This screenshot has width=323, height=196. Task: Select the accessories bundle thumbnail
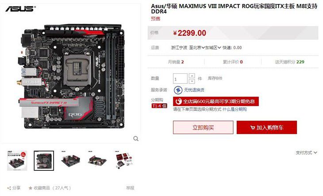124,161
